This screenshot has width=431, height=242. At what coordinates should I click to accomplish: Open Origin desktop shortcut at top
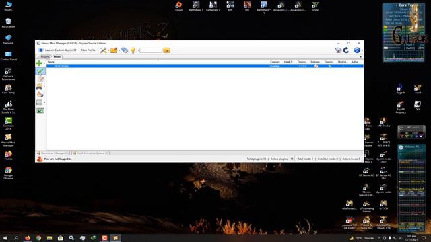178,6
